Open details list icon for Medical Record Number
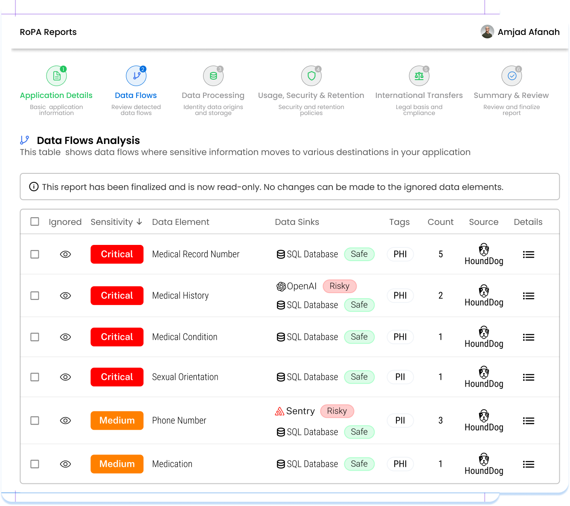The image size is (570, 506). [x=528, y=255]
